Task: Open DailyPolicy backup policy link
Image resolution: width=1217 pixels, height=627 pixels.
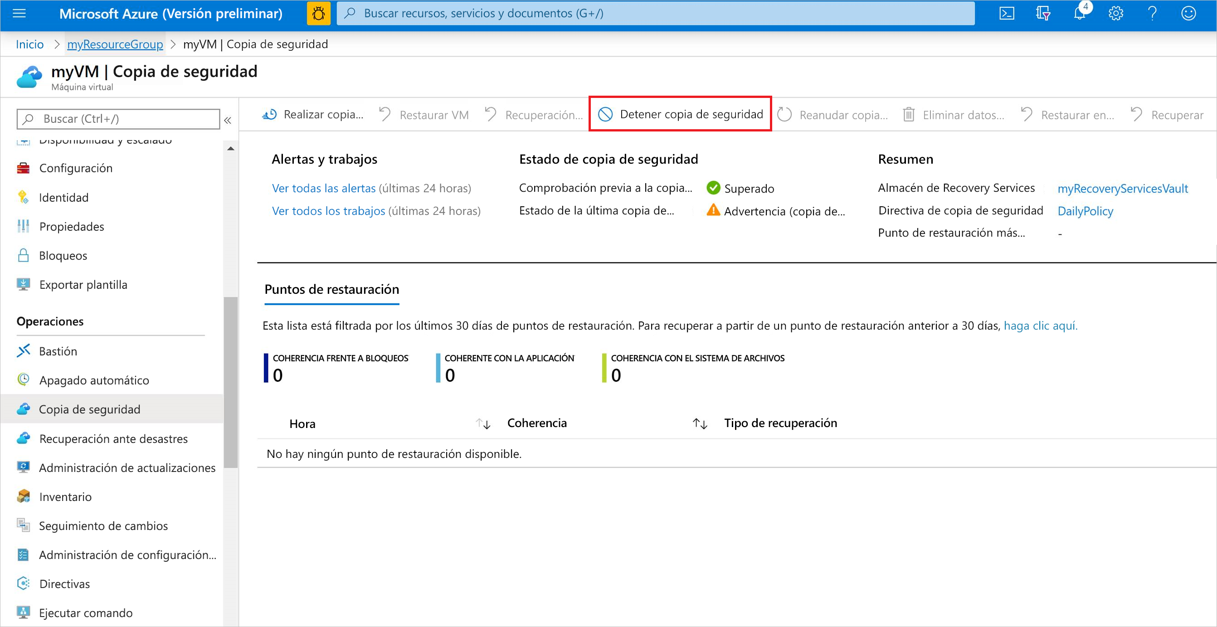Action: point(1085,211)
